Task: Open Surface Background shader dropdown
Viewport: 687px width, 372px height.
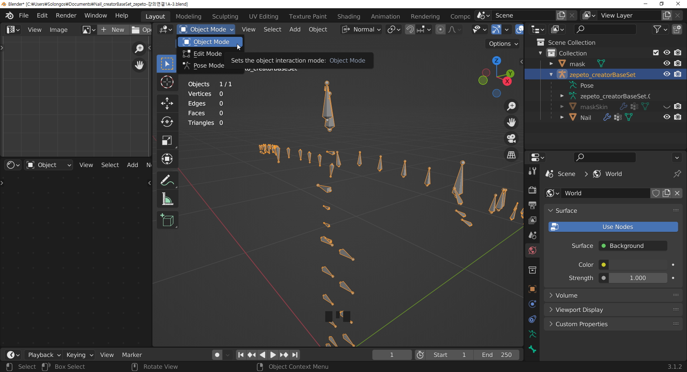Action: click(633, 246)
